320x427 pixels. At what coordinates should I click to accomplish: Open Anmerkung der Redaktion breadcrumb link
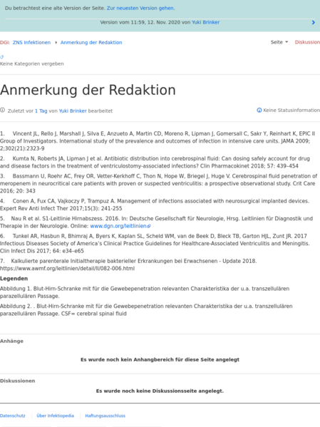[x=91, y=43]
